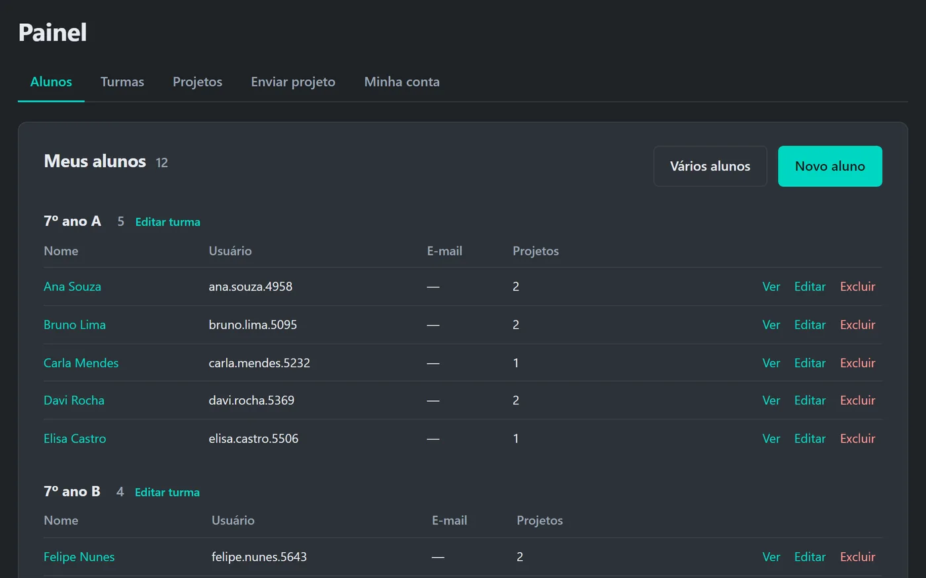Select the Minha conta tab

(401, 82)
